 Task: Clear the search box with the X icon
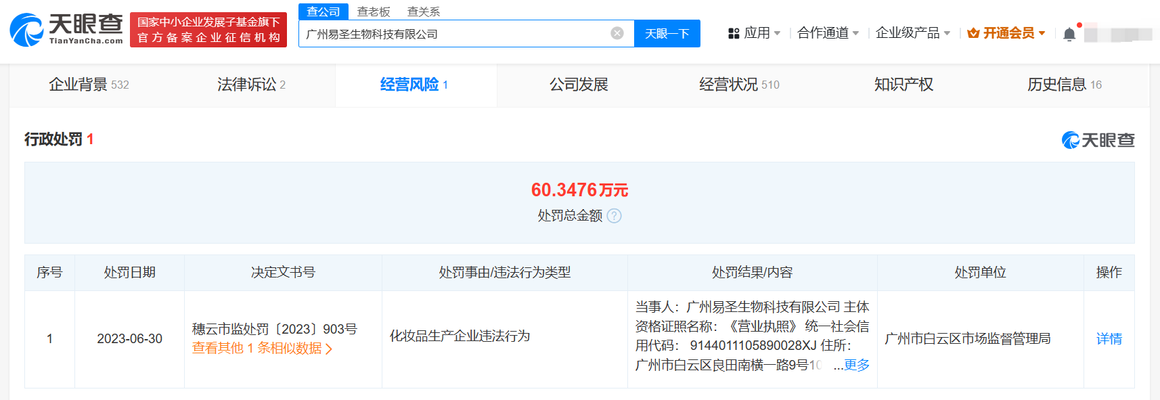(617, 33)
